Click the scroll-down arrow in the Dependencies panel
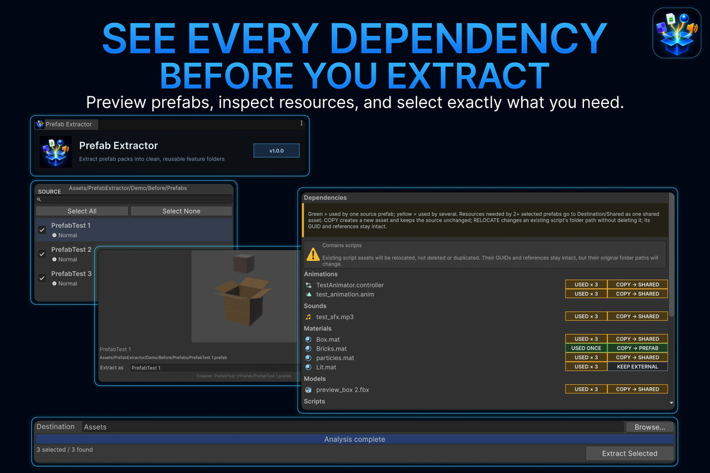The height and width of the screenshot is (473, 710). click(x=671, y=403)
